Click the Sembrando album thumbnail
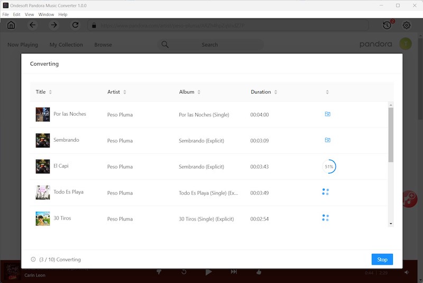 [43, 140]
